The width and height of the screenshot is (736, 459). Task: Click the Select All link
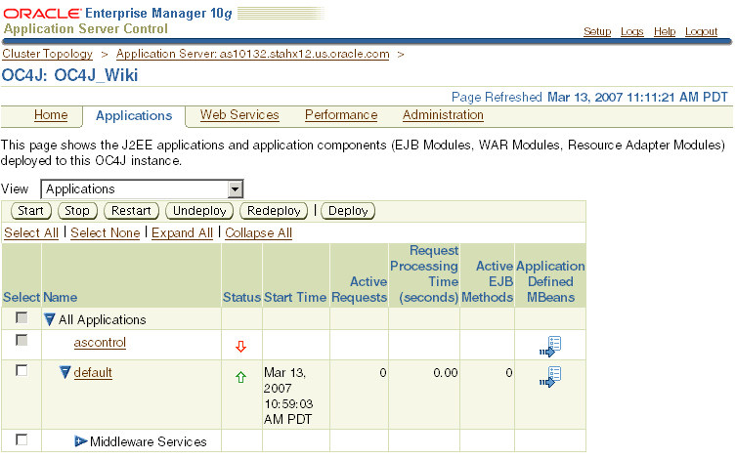[31, 233]
